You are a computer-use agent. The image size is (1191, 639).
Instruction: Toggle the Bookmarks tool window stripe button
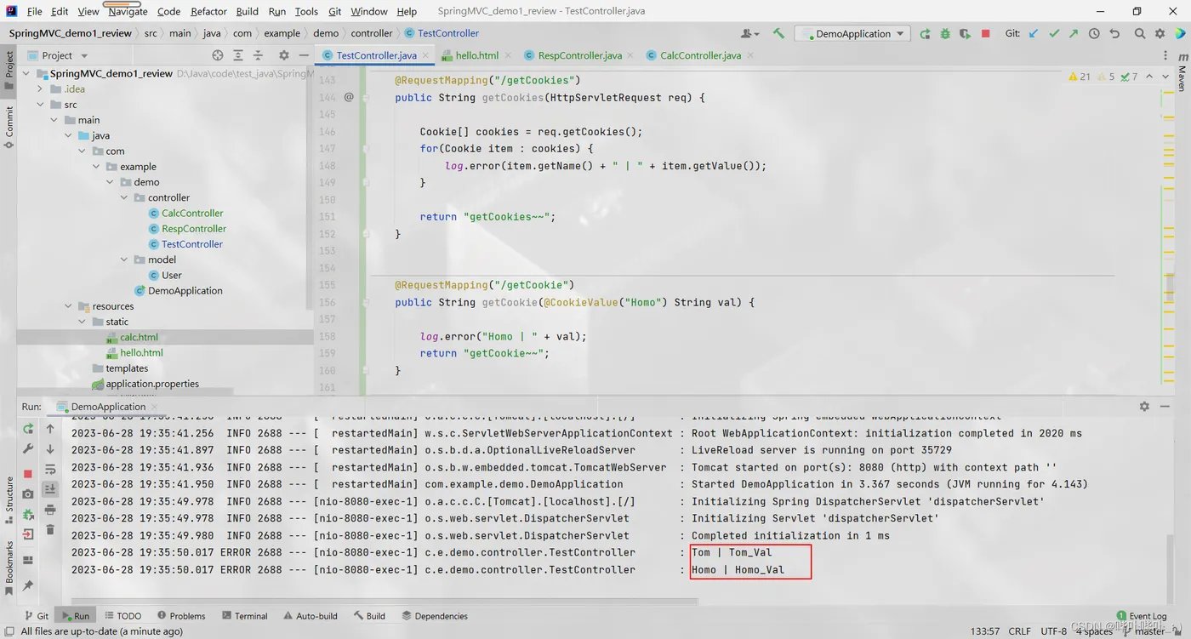pyautogui.click(x=9, y=568)
